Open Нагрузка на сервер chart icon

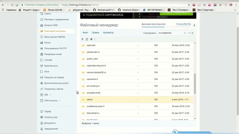point(41,77)
